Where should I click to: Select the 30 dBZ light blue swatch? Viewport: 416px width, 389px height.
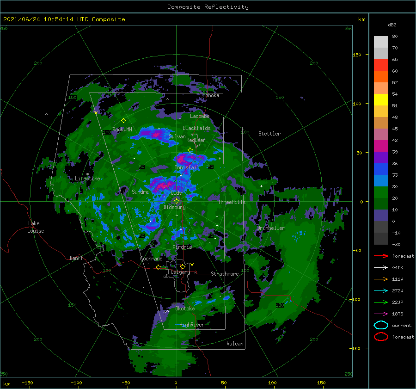pos(381,180)
